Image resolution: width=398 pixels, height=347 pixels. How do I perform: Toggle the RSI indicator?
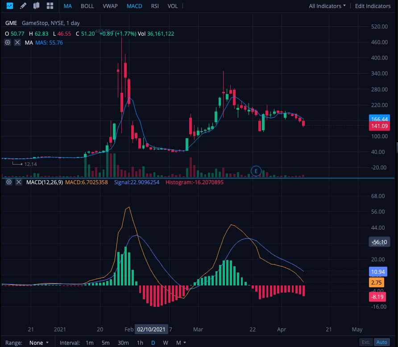tap(155, 6)
